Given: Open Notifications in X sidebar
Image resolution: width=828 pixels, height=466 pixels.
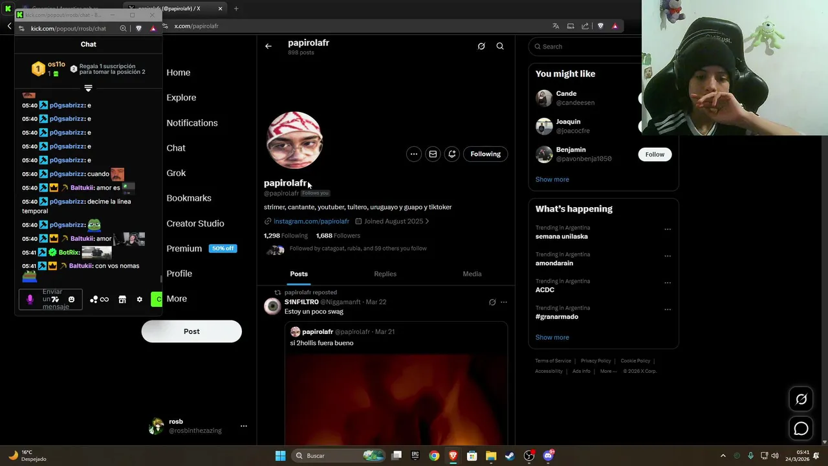Looking at the screenshot, I should tap(192, 123).
